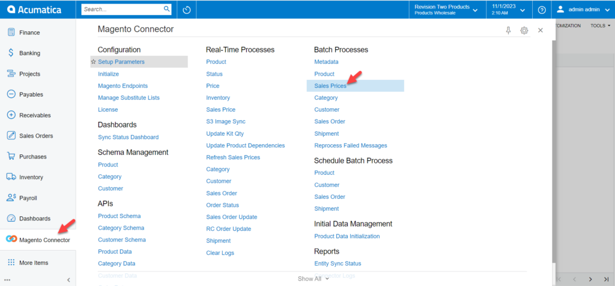Open Product Data under APIs

pyautogui.click(x=115, y=252)
